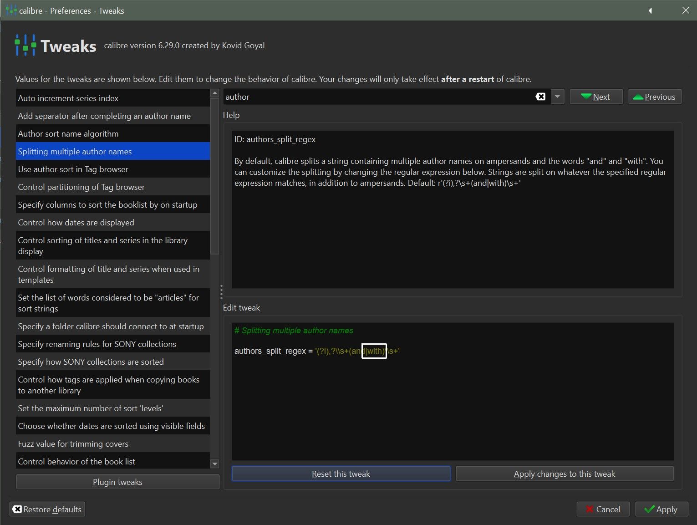Select Control partitioning of Tag browser
Screen dimensions: 697x525
(x=113, y=187)
